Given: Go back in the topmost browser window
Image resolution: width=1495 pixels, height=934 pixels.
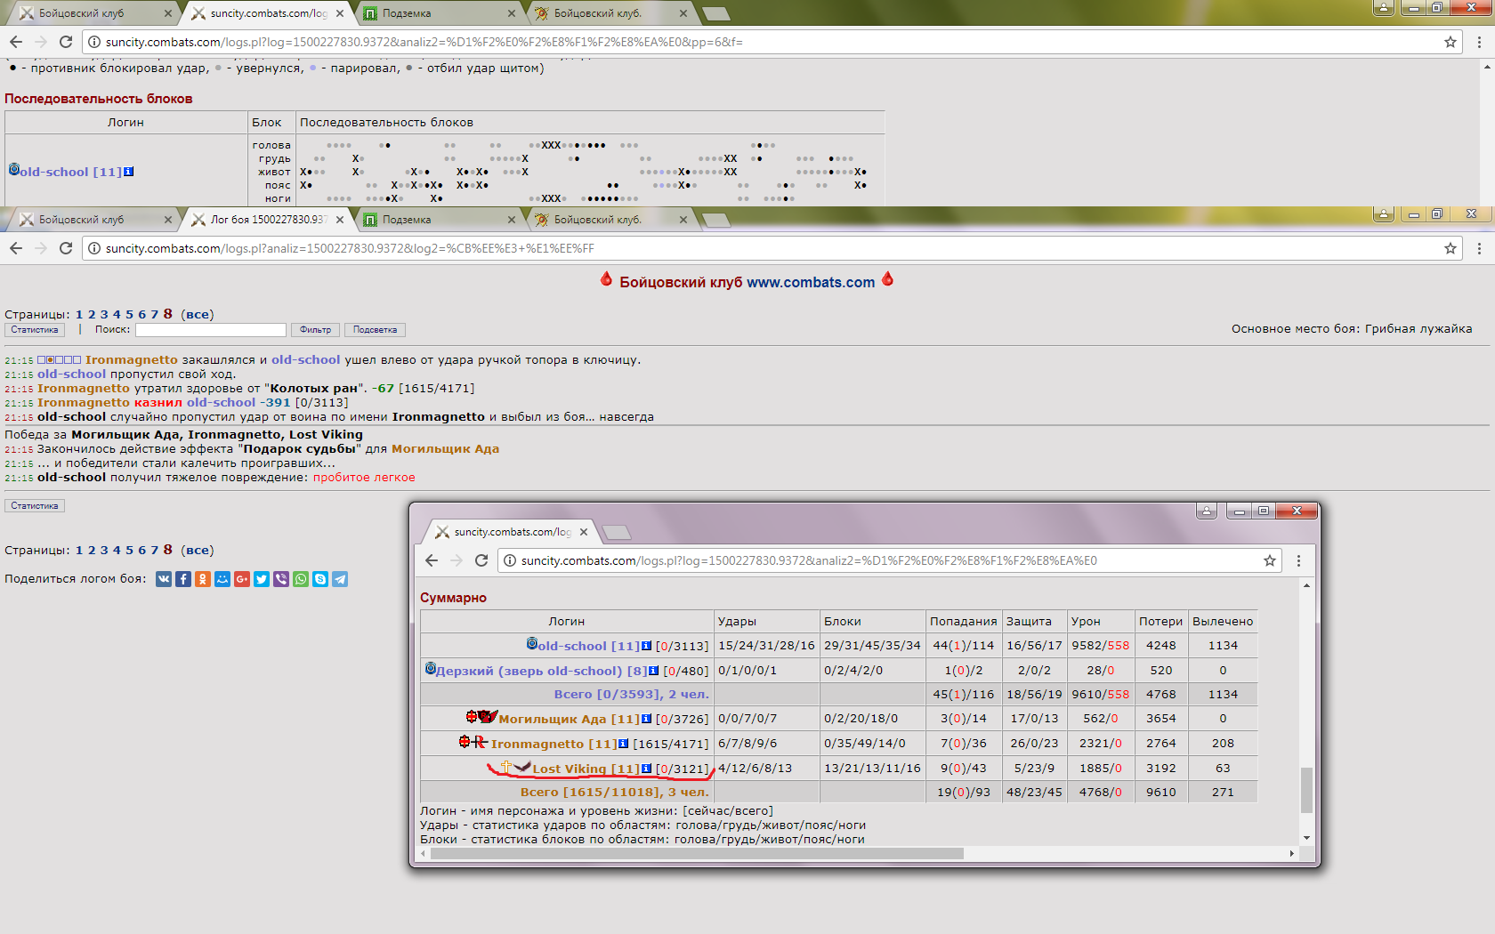Looking at the screenshot, I should pyautogui.click(x=16, y=42).
